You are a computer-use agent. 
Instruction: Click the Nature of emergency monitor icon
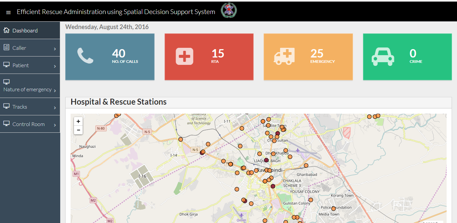(x=6, y=82)
